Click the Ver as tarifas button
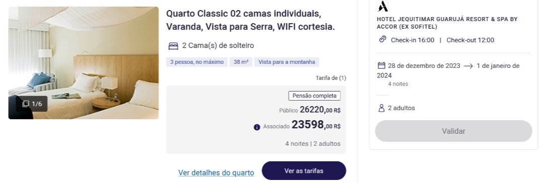This screenshot has height=183, width=540. coord(304,170)
